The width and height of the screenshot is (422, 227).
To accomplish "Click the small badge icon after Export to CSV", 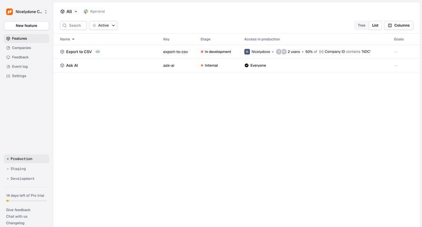I will (98, 52).
